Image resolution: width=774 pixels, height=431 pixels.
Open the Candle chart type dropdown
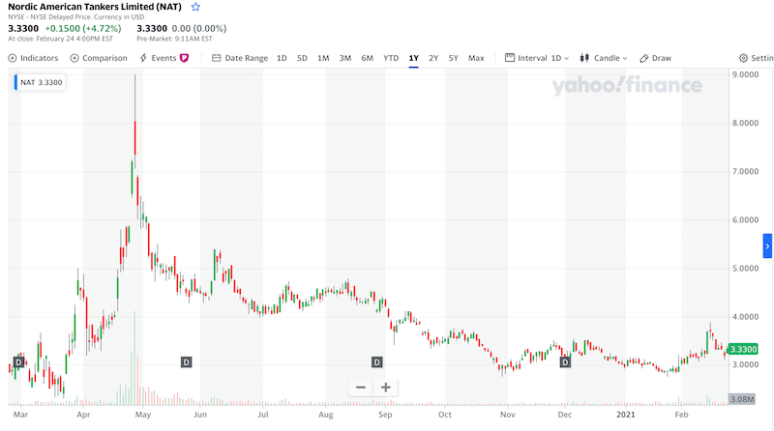coord(603,58)
